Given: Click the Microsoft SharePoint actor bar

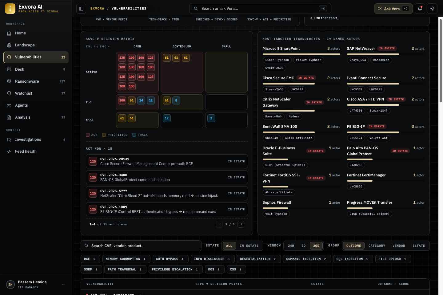Looking at the screenshot, I should [x=301, y=54].
